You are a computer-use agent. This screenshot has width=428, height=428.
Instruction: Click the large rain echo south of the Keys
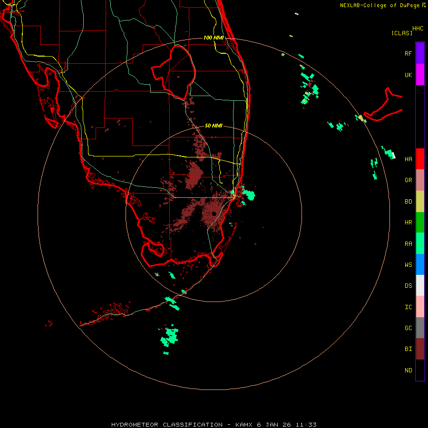click(x=170, y=336)
